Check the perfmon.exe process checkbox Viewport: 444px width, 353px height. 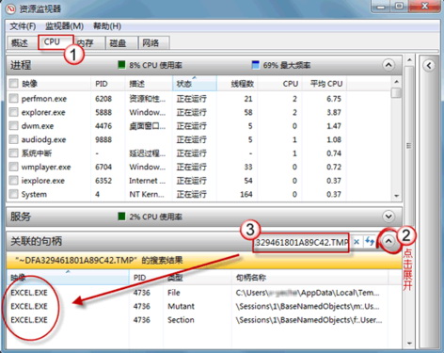coord(13,99)
